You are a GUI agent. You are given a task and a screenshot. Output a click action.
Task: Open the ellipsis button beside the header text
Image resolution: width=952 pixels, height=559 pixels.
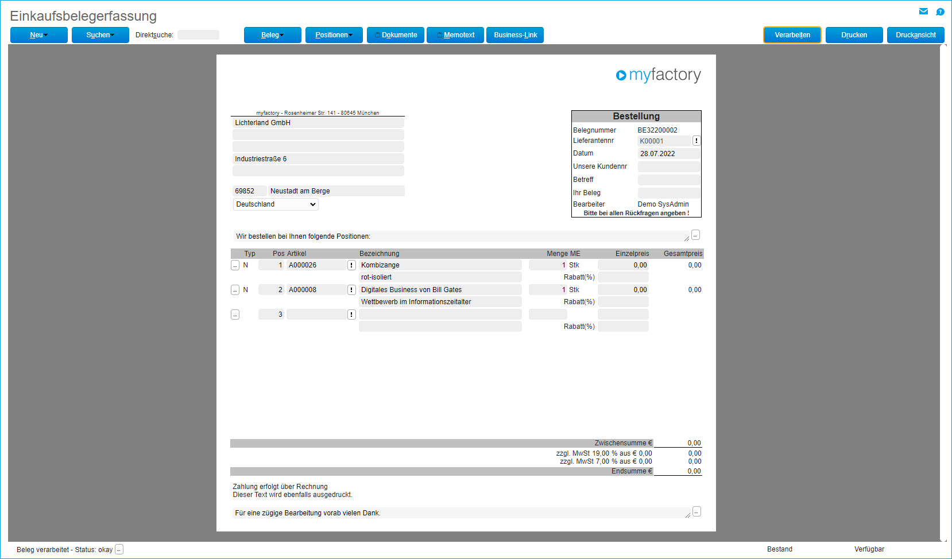(695, 235)
